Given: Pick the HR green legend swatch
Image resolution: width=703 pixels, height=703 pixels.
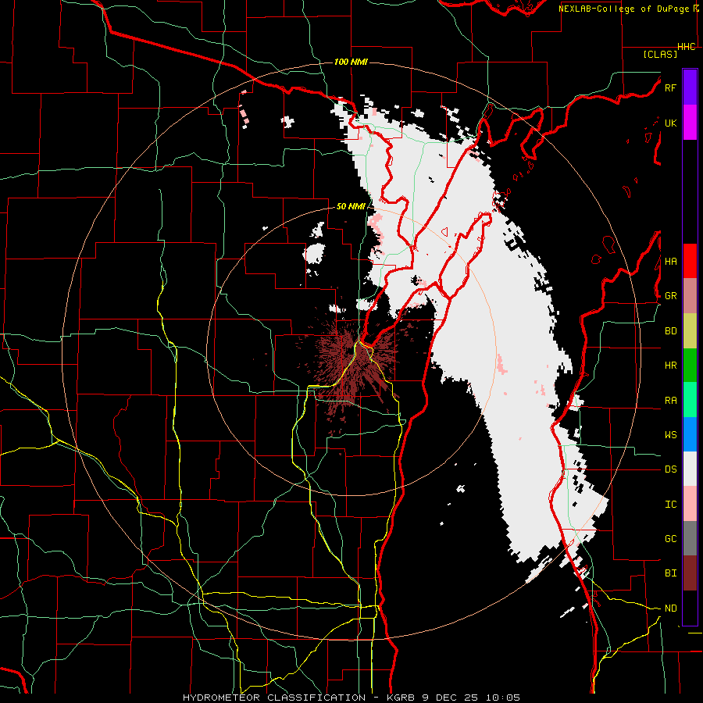Looking at the screenshot, I should (x=690, y=365).
